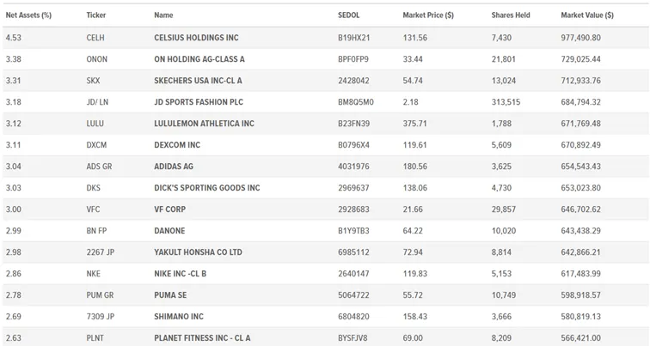This screenshot has width=650, height=346.
Task: Click the Net Assets (%) column header
Action: coord(28,15)
